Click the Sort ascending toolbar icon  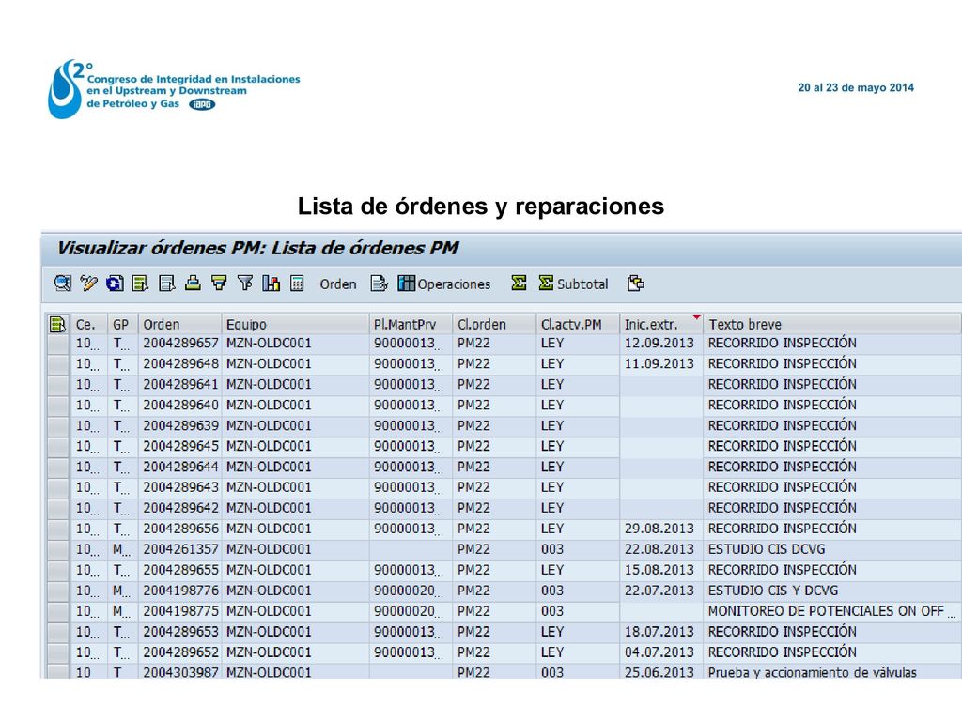pyautogui.click(x=193, y=284)
